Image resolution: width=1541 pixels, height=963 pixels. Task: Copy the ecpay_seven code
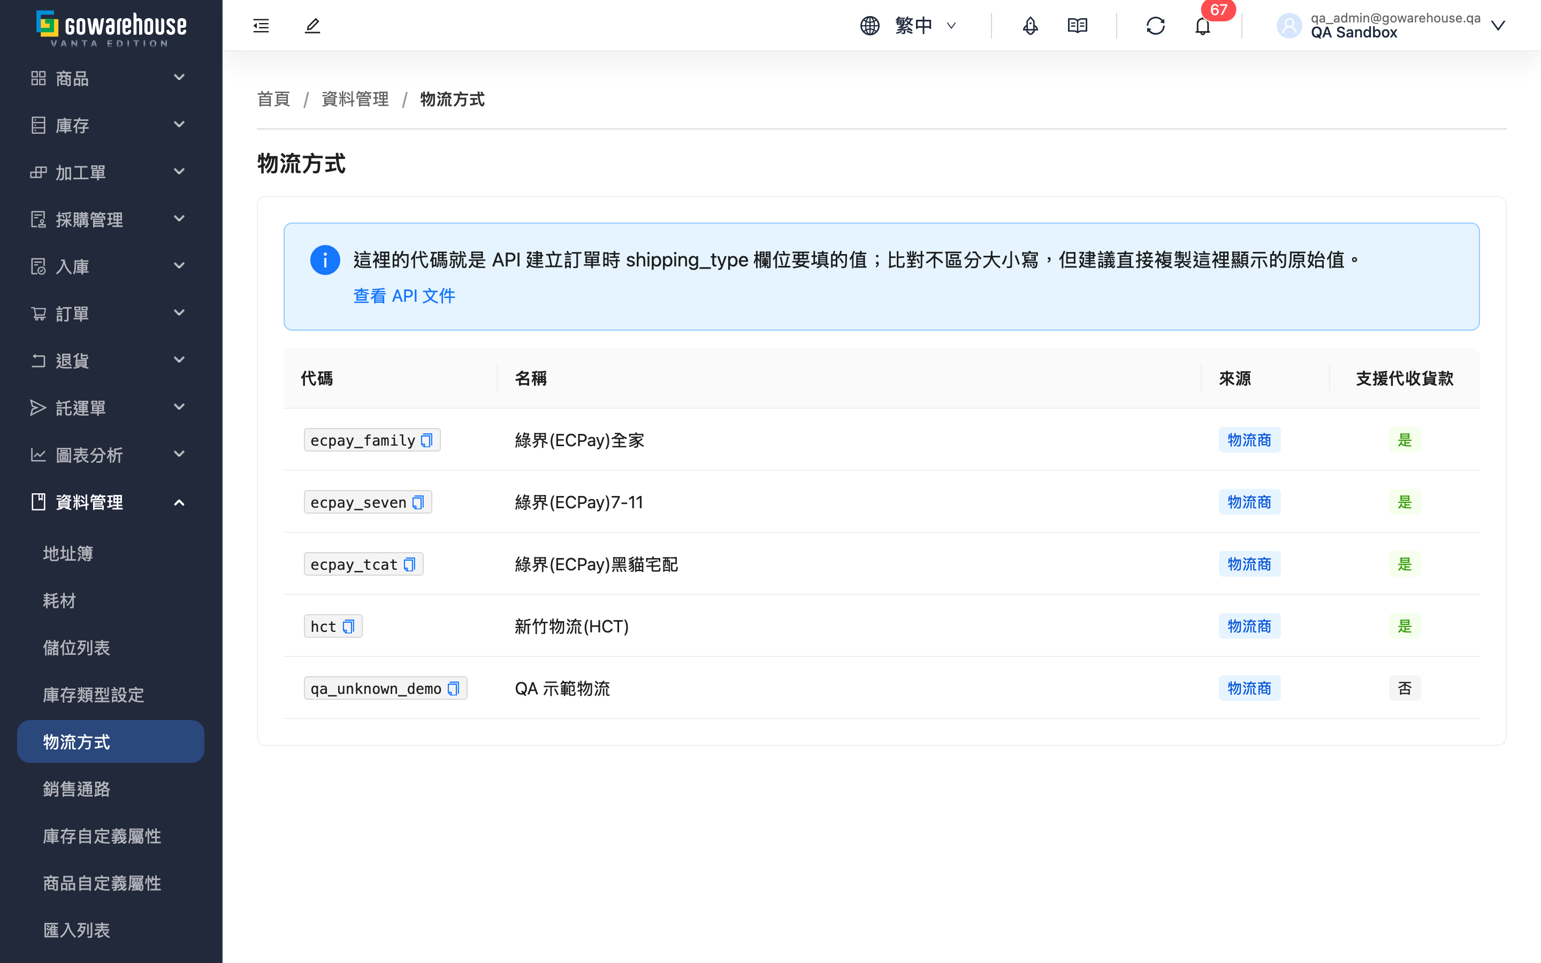pyautogui.click(x=418, y=502)
